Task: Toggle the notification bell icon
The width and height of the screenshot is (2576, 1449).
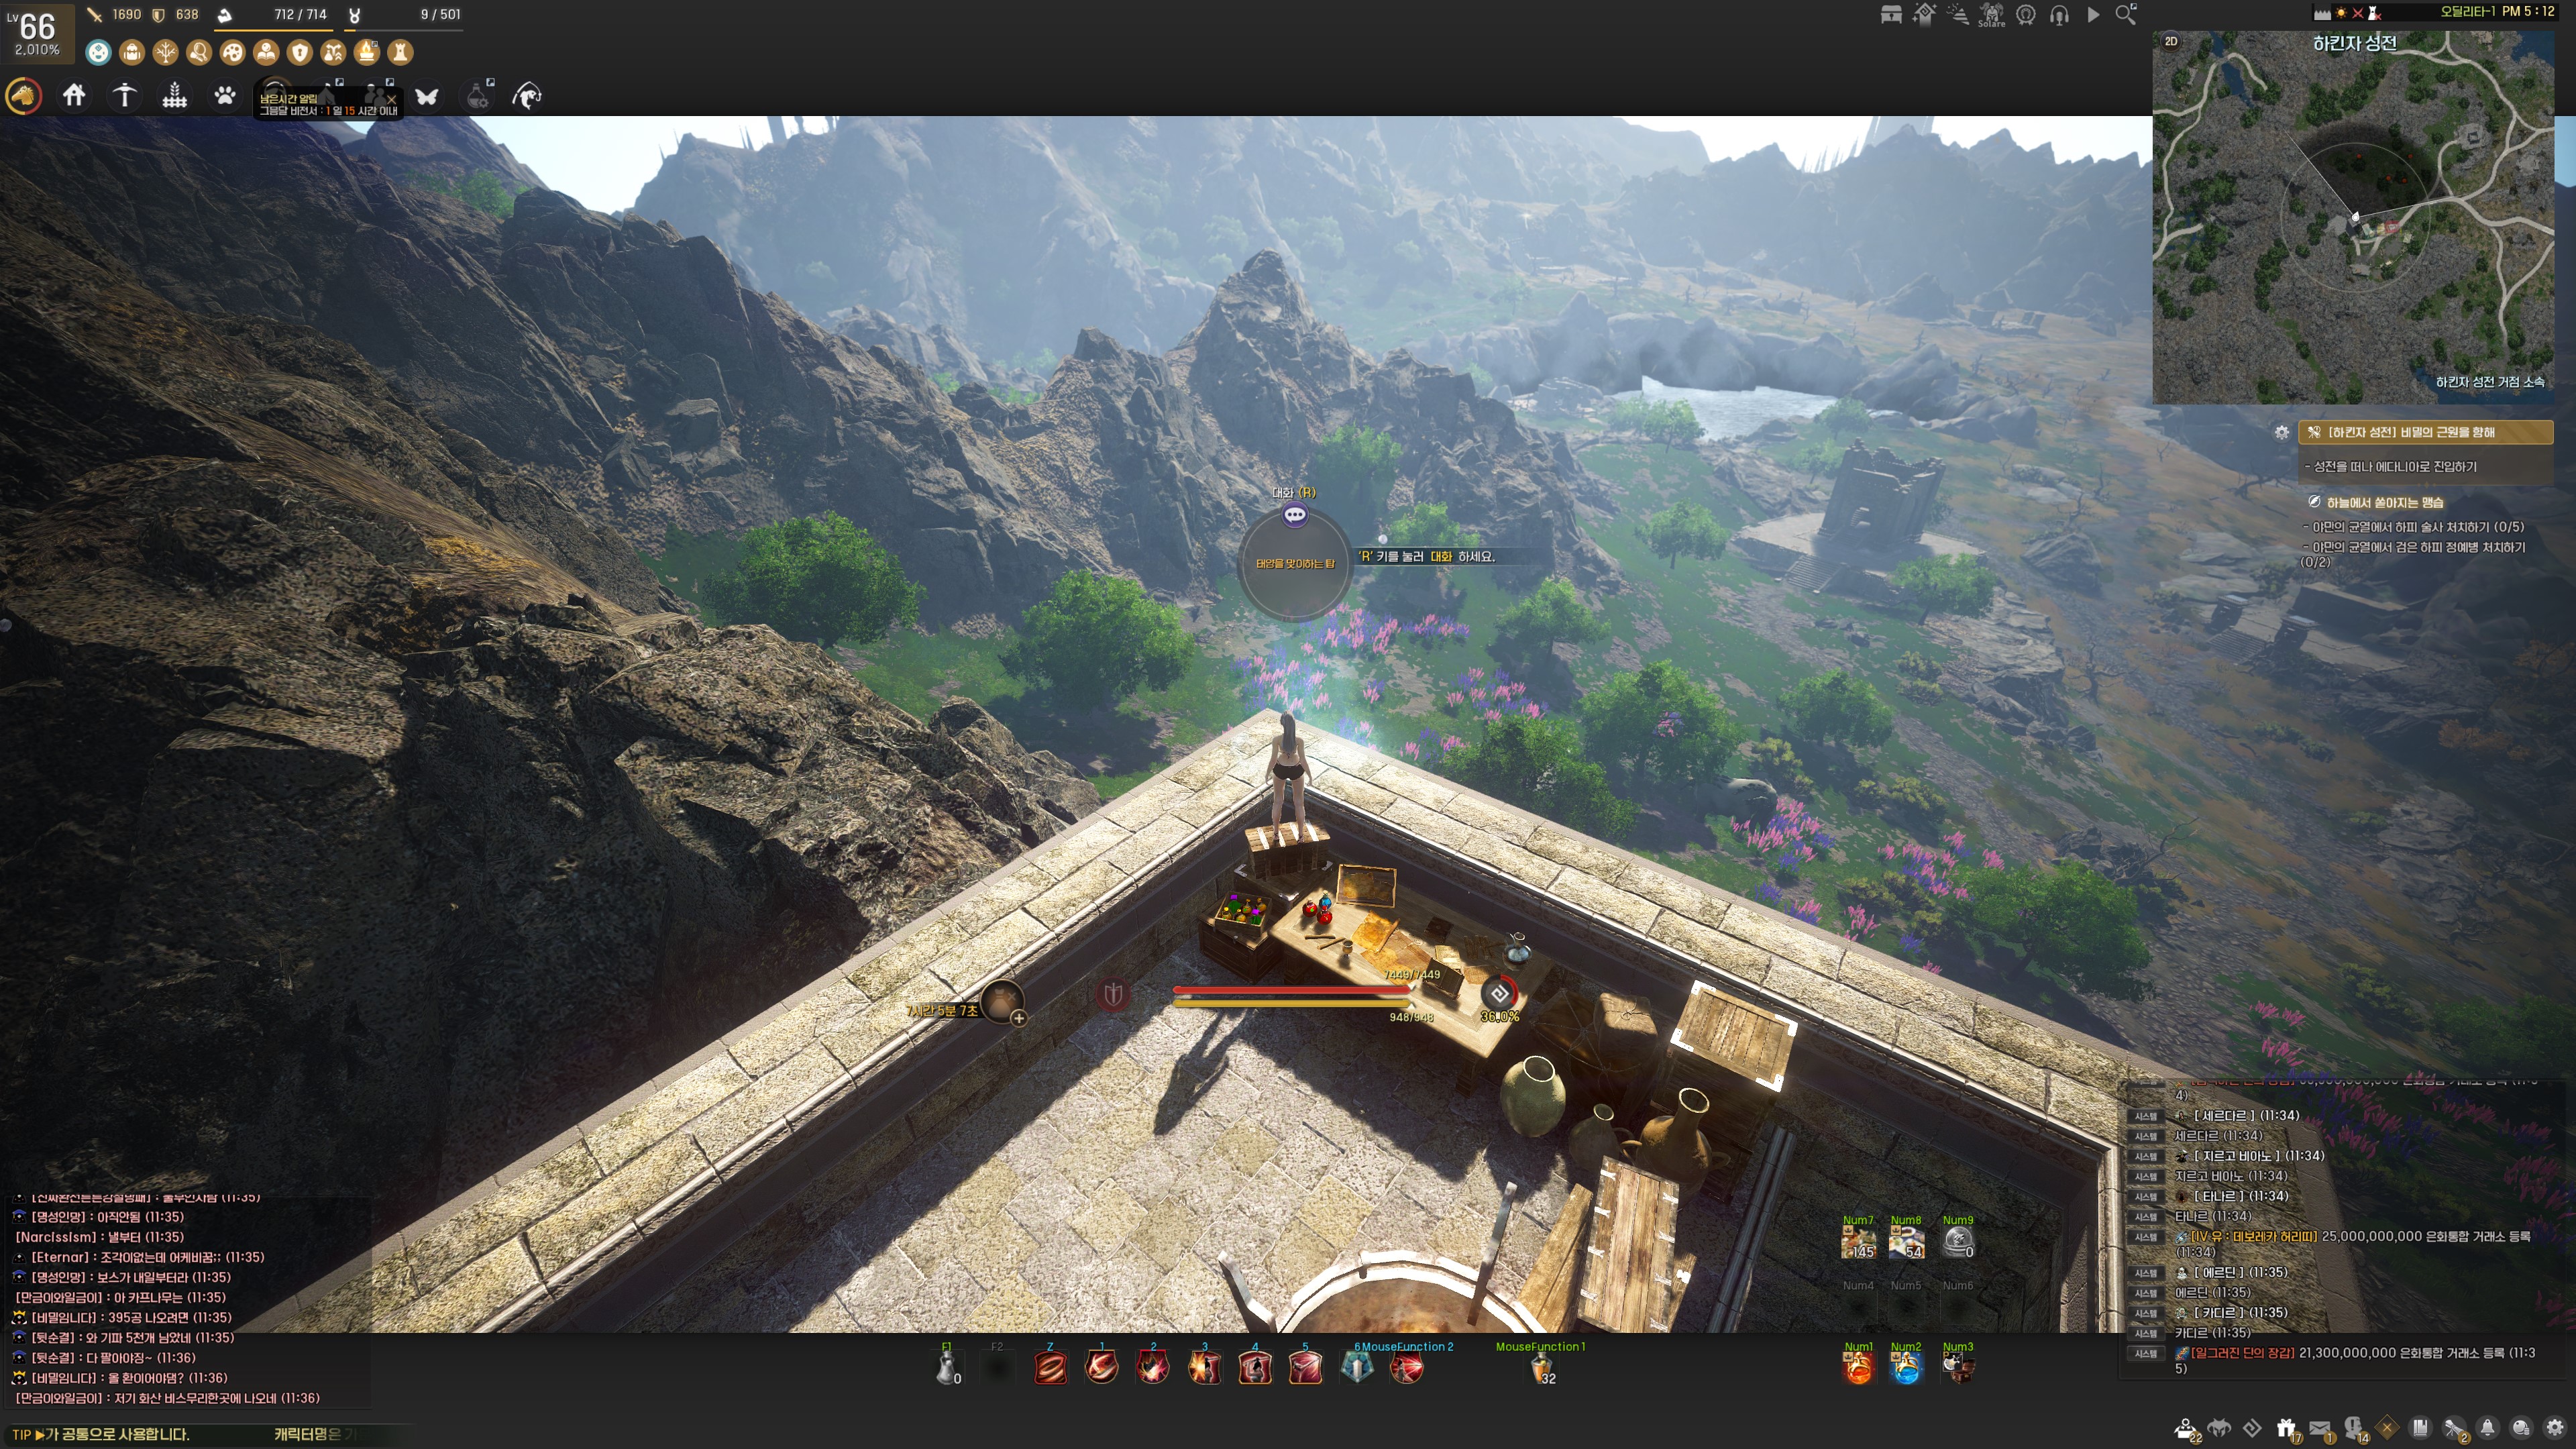Action: [2487, 1428]
